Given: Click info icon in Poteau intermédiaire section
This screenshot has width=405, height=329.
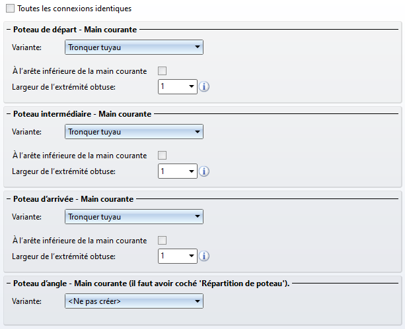Looking at the screenshot, I should (x=204, y=171).
